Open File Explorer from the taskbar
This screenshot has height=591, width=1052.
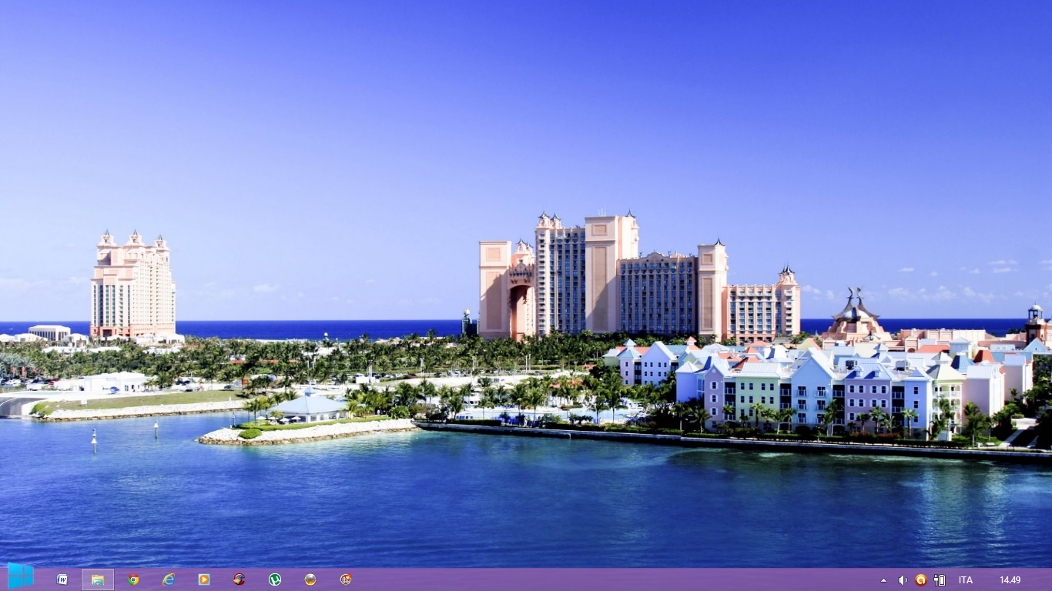98,579
